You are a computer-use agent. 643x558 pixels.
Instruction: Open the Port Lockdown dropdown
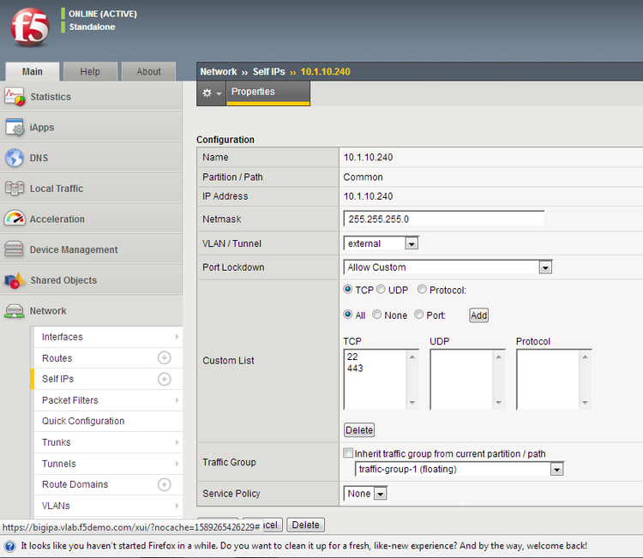coord(448,267)
